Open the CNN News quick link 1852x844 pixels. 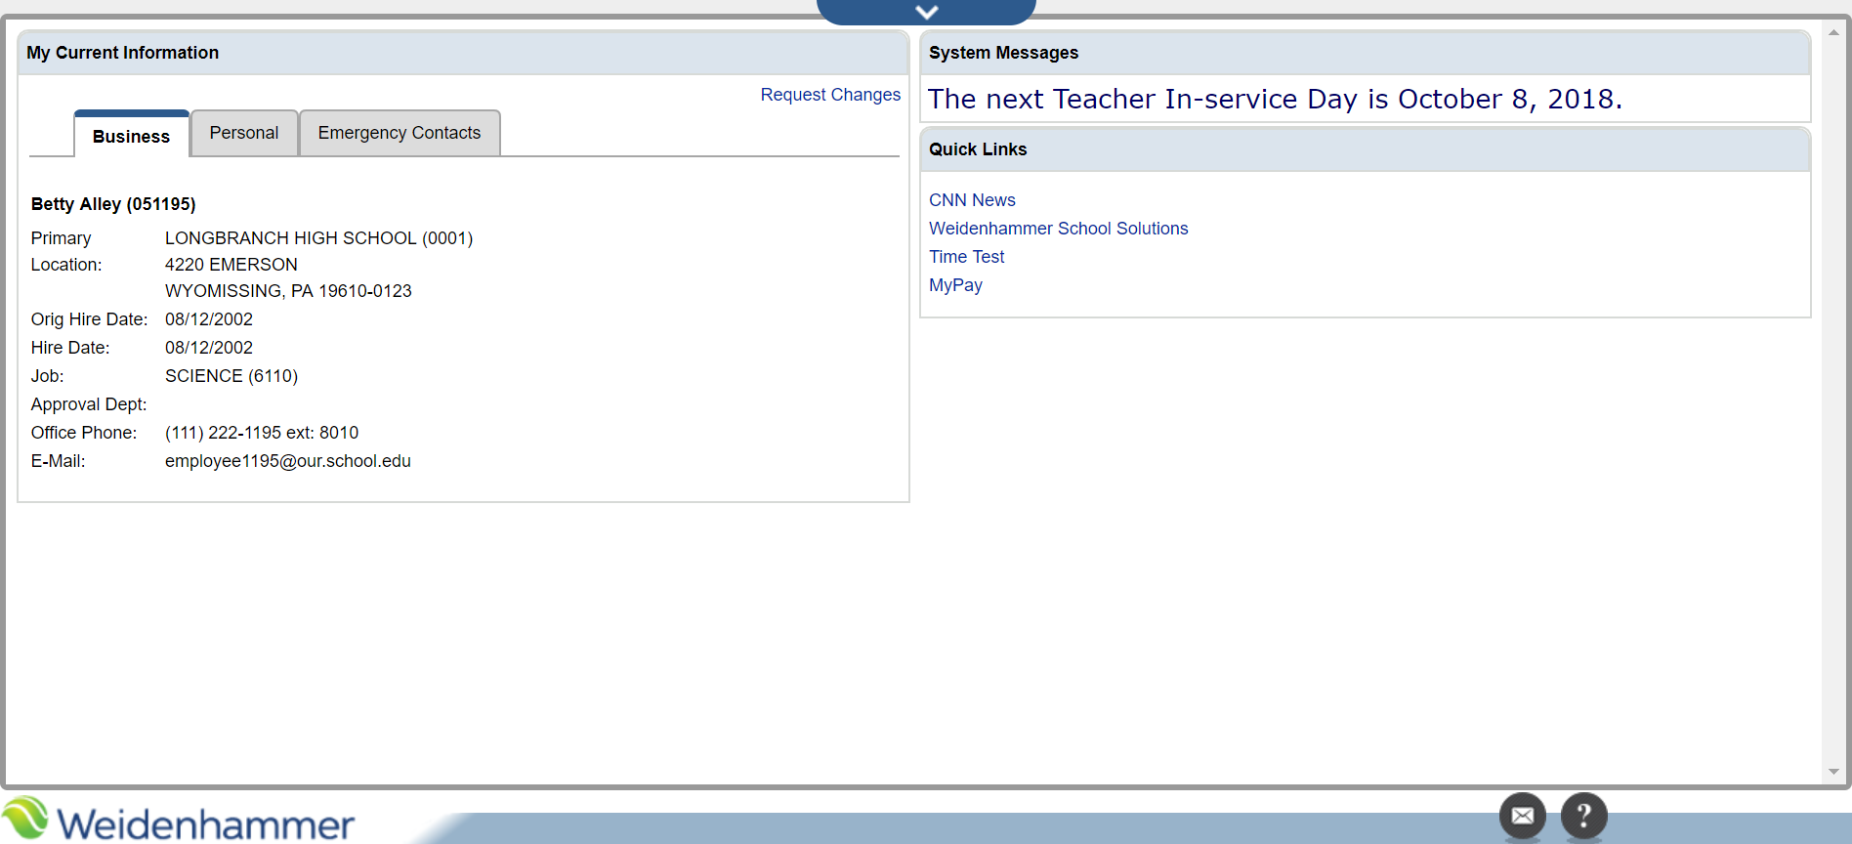tap(972, 200)
